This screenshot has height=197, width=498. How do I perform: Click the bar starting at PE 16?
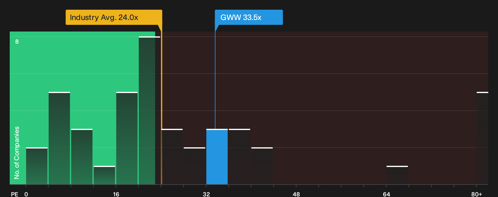127,138
